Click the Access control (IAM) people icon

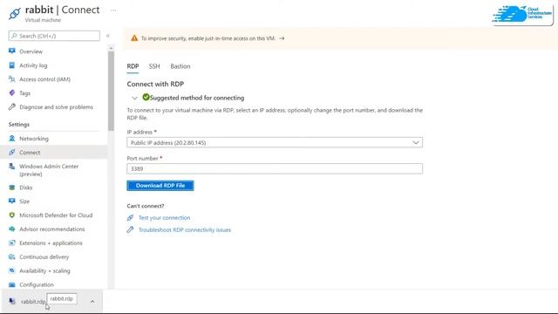11,79
